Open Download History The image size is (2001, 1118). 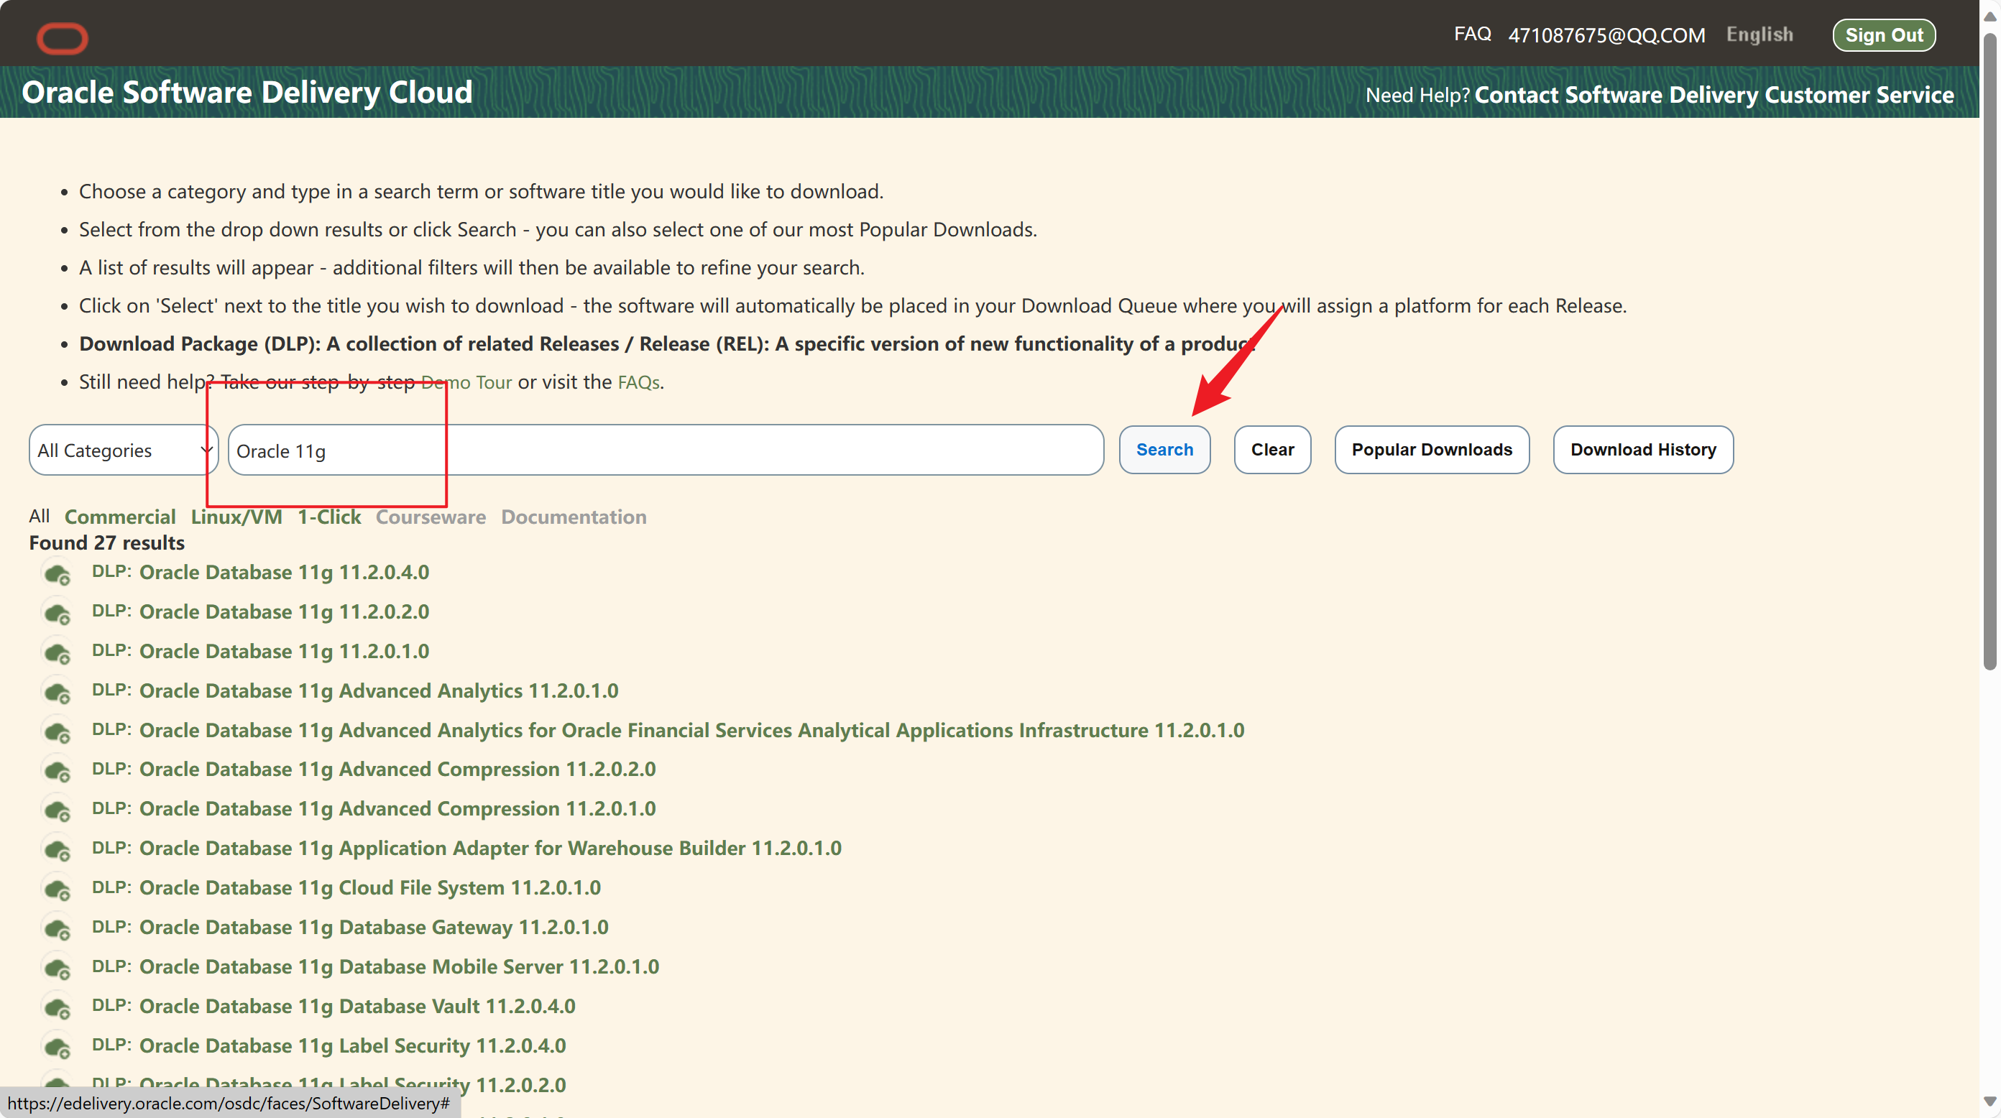[1643, 450]
